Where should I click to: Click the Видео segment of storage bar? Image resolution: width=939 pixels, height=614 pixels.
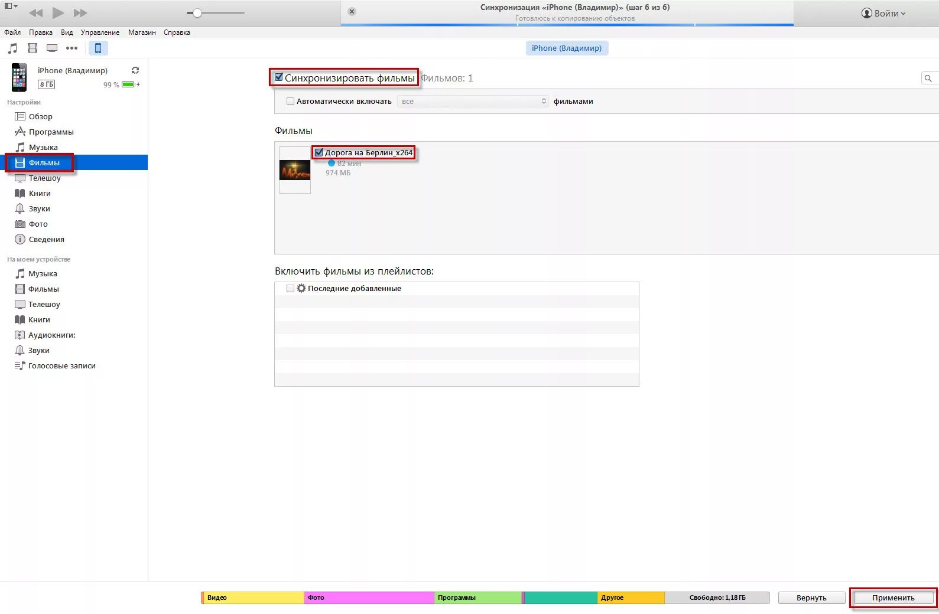[x=253, y=597]
